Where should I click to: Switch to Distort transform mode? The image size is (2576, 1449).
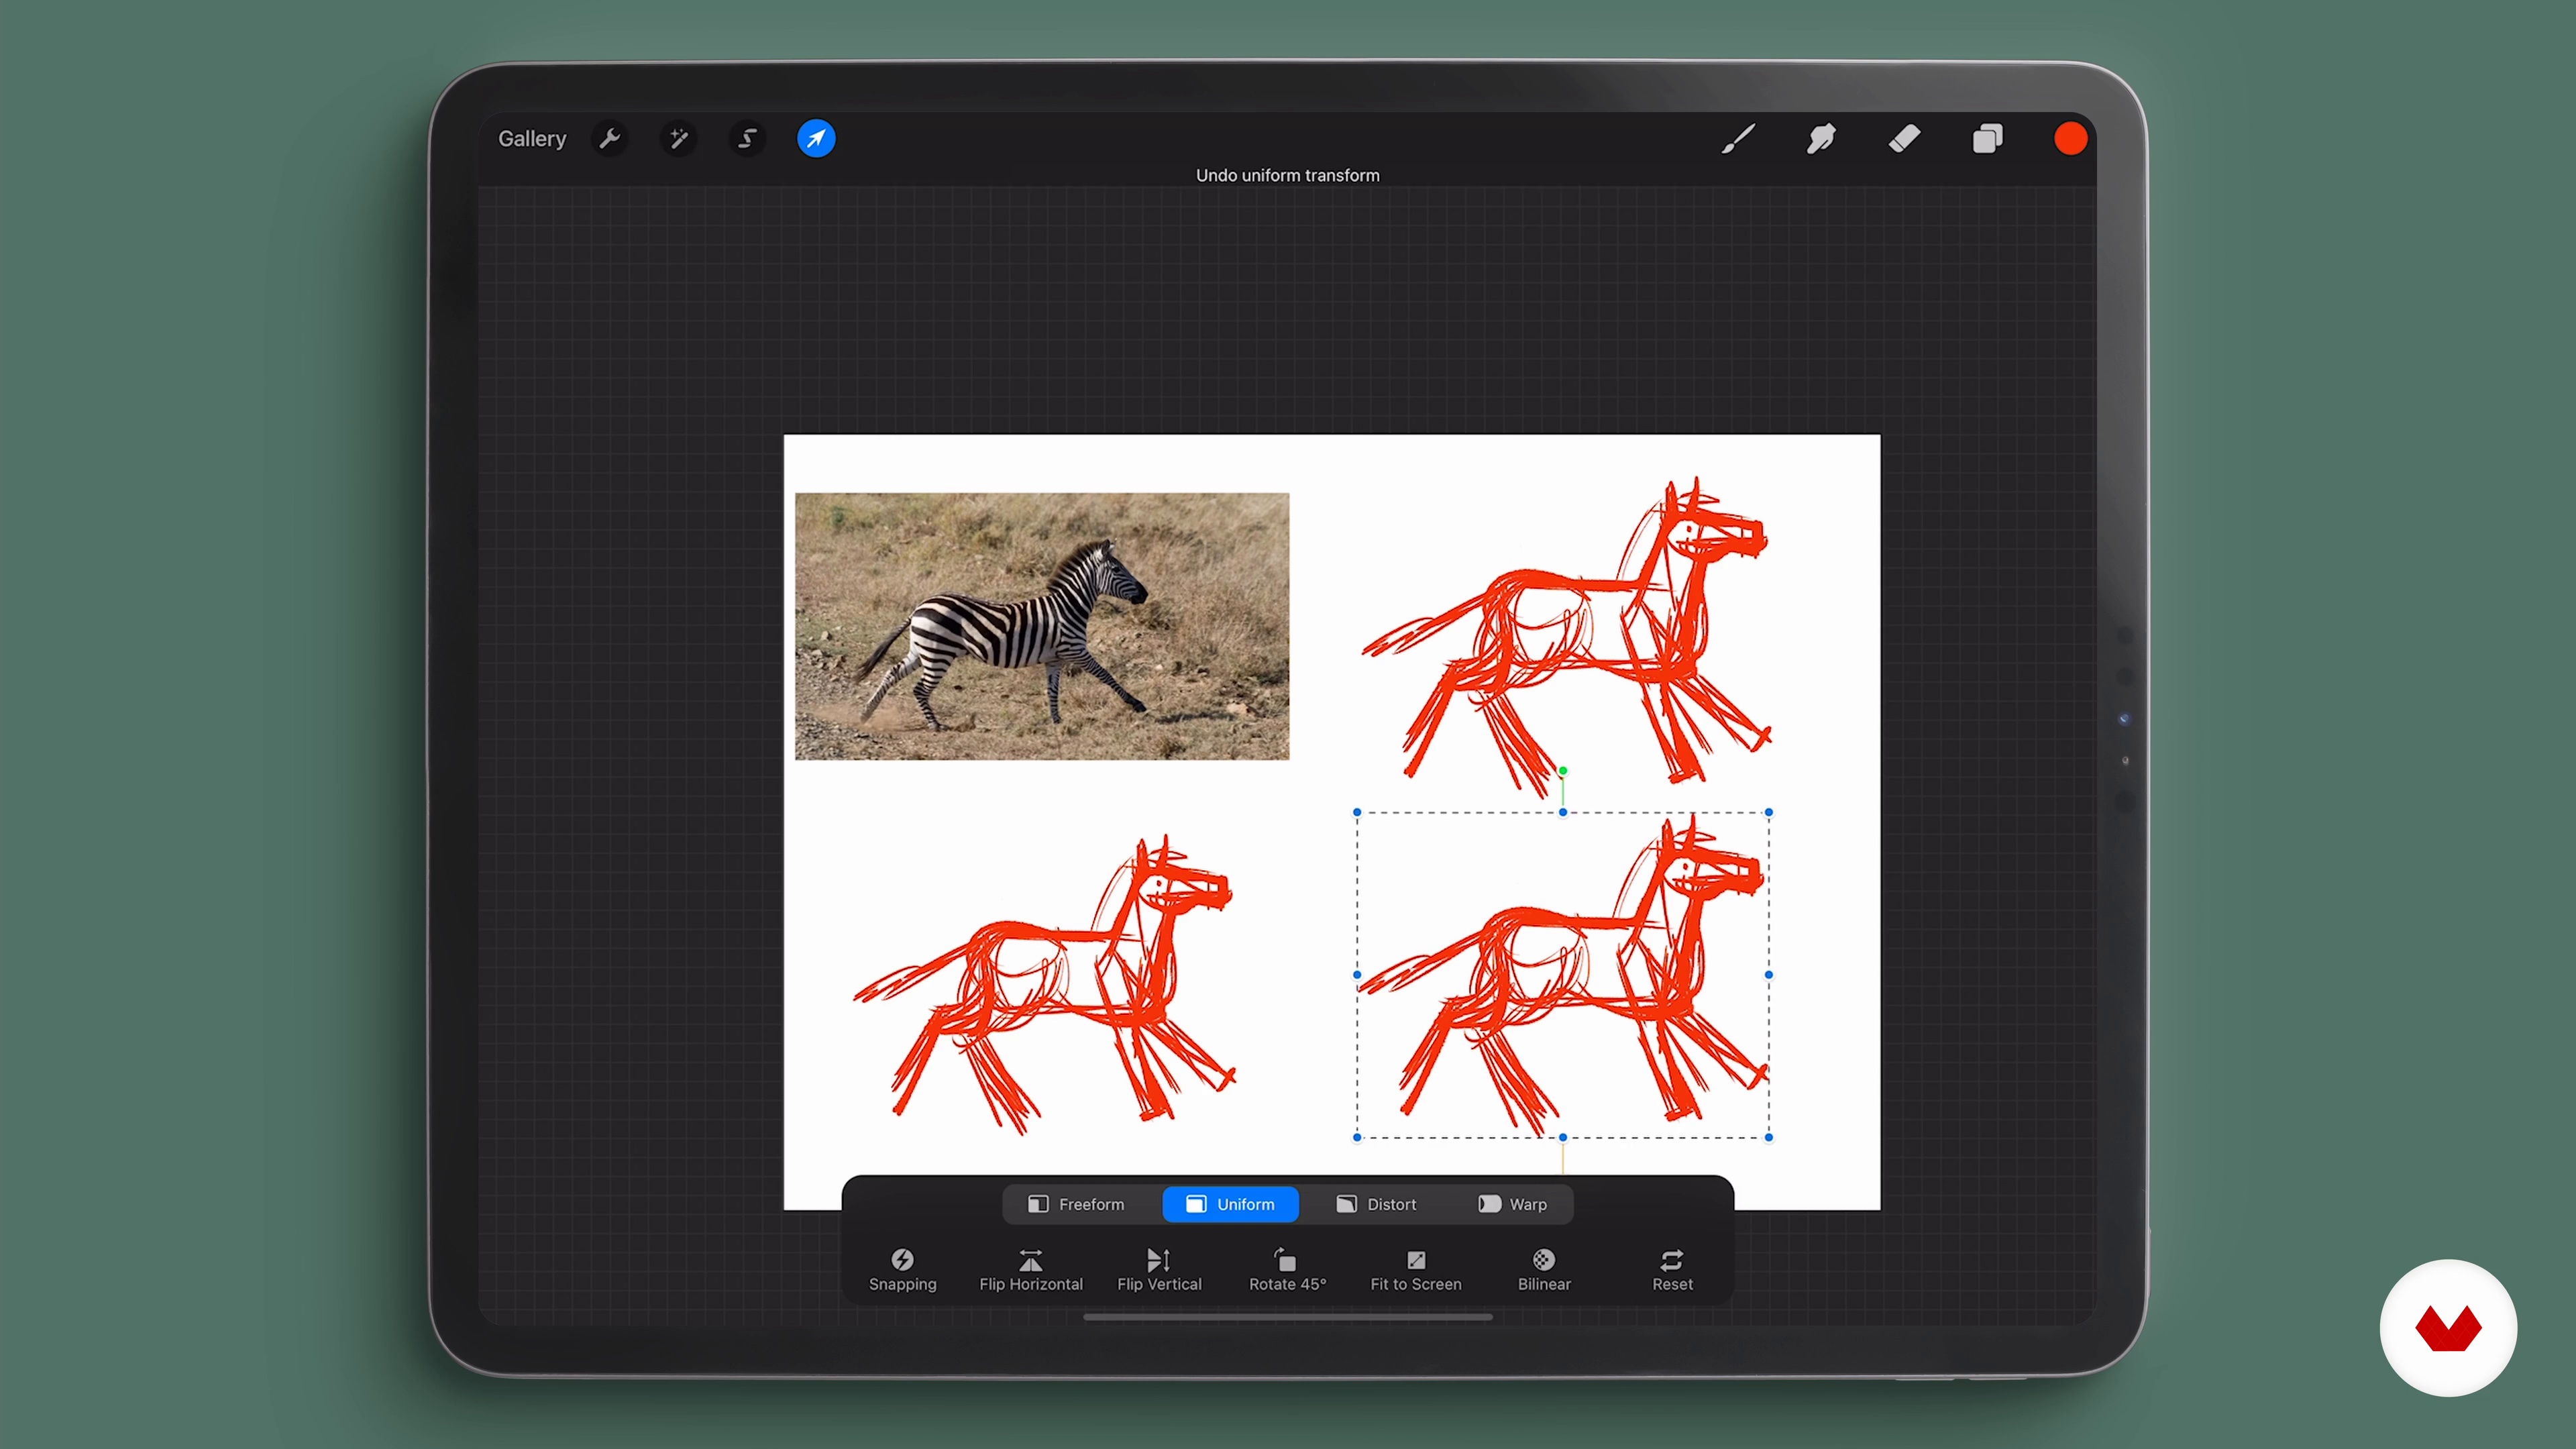[x=1376, y=1204]
